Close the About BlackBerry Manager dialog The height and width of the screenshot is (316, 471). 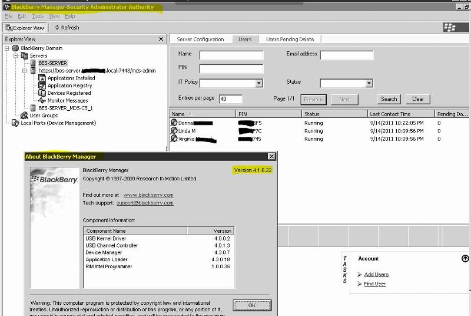pyautogui.click(x=271, y=156)
